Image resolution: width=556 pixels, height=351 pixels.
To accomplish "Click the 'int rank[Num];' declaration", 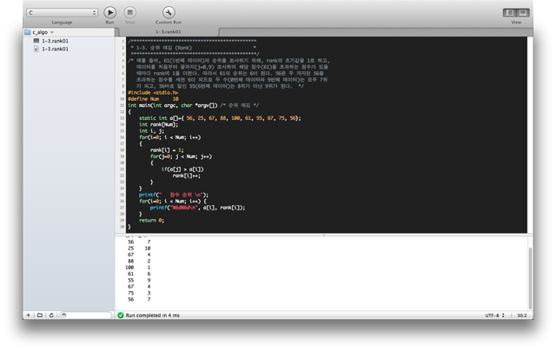I will point(158,124).
